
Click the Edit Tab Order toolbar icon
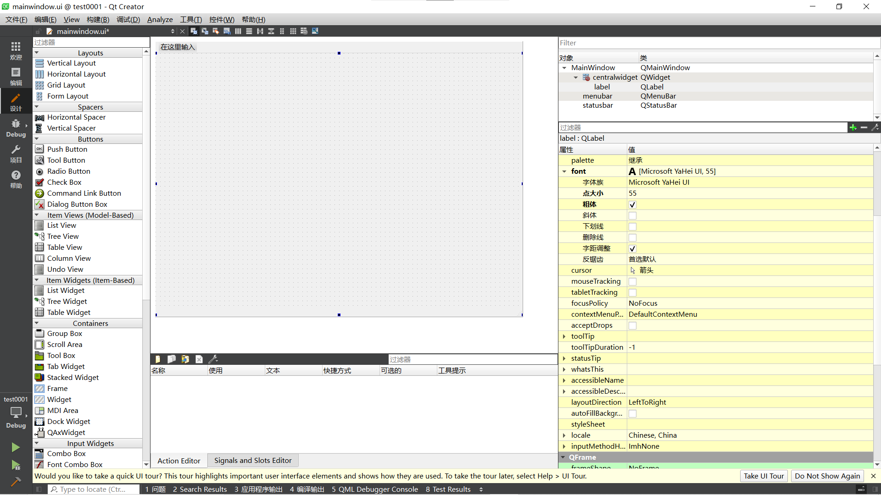(x=227, y=31)
